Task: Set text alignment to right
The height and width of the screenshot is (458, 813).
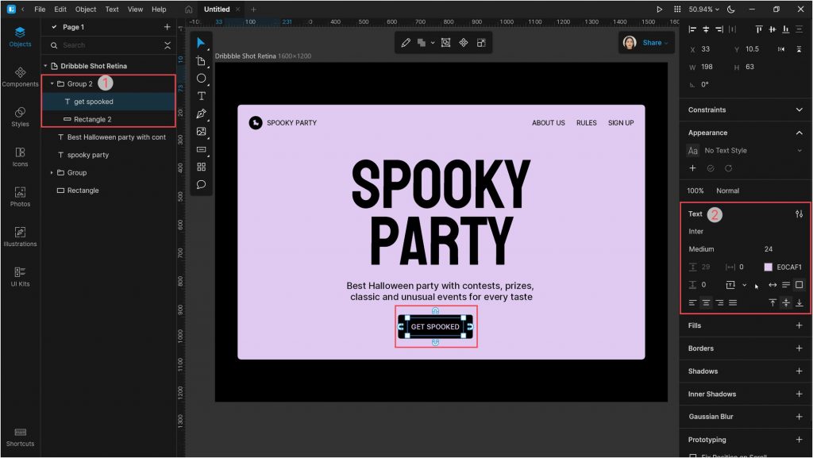Action: (x=719, y=302)
